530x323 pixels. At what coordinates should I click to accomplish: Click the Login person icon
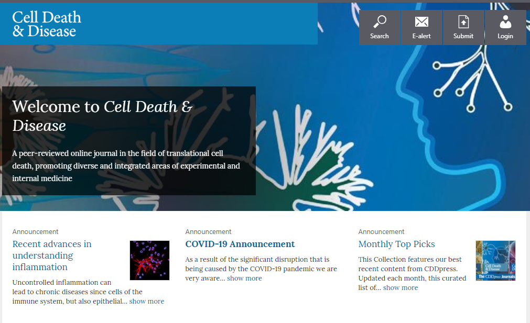[x=505, y=21]
